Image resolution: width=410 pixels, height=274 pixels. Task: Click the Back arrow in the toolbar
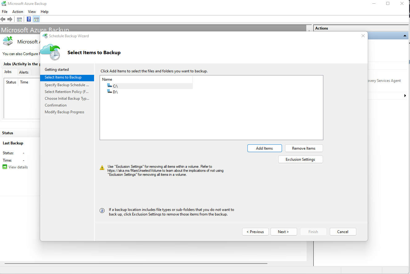(x=3, y=19)
